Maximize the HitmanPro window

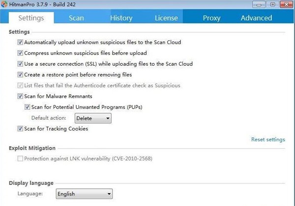(x=272, y=4)
